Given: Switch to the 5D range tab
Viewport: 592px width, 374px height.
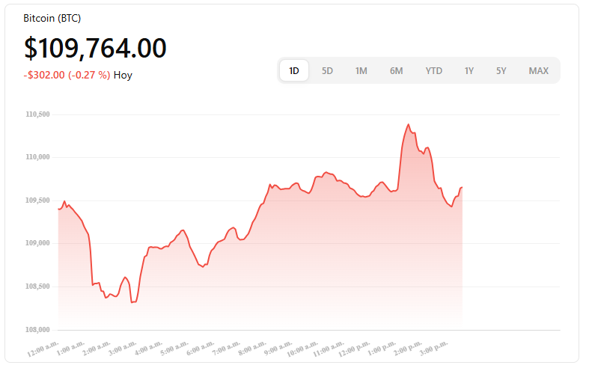Looking at the screenshot, I should pyautogui.click(x=327, y=71).
